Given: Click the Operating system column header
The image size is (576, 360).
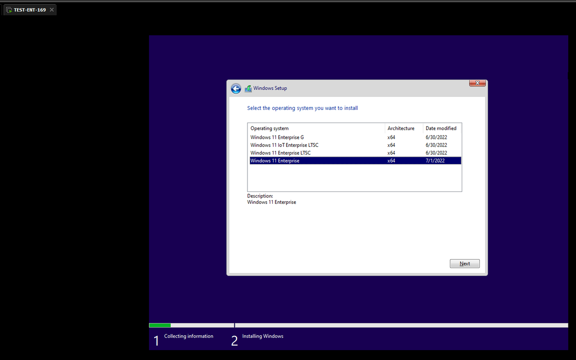Looking at the screenshot, I should (316, 128).
